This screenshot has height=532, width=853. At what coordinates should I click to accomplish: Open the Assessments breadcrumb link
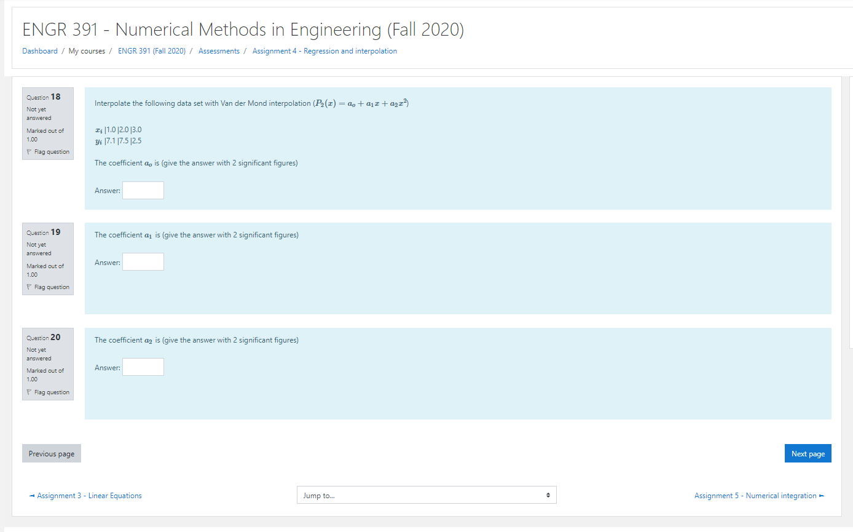[x=219, y=51]
